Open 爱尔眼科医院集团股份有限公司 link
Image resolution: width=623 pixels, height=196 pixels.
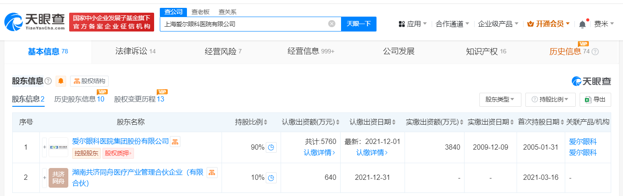[x=120, y=141]
